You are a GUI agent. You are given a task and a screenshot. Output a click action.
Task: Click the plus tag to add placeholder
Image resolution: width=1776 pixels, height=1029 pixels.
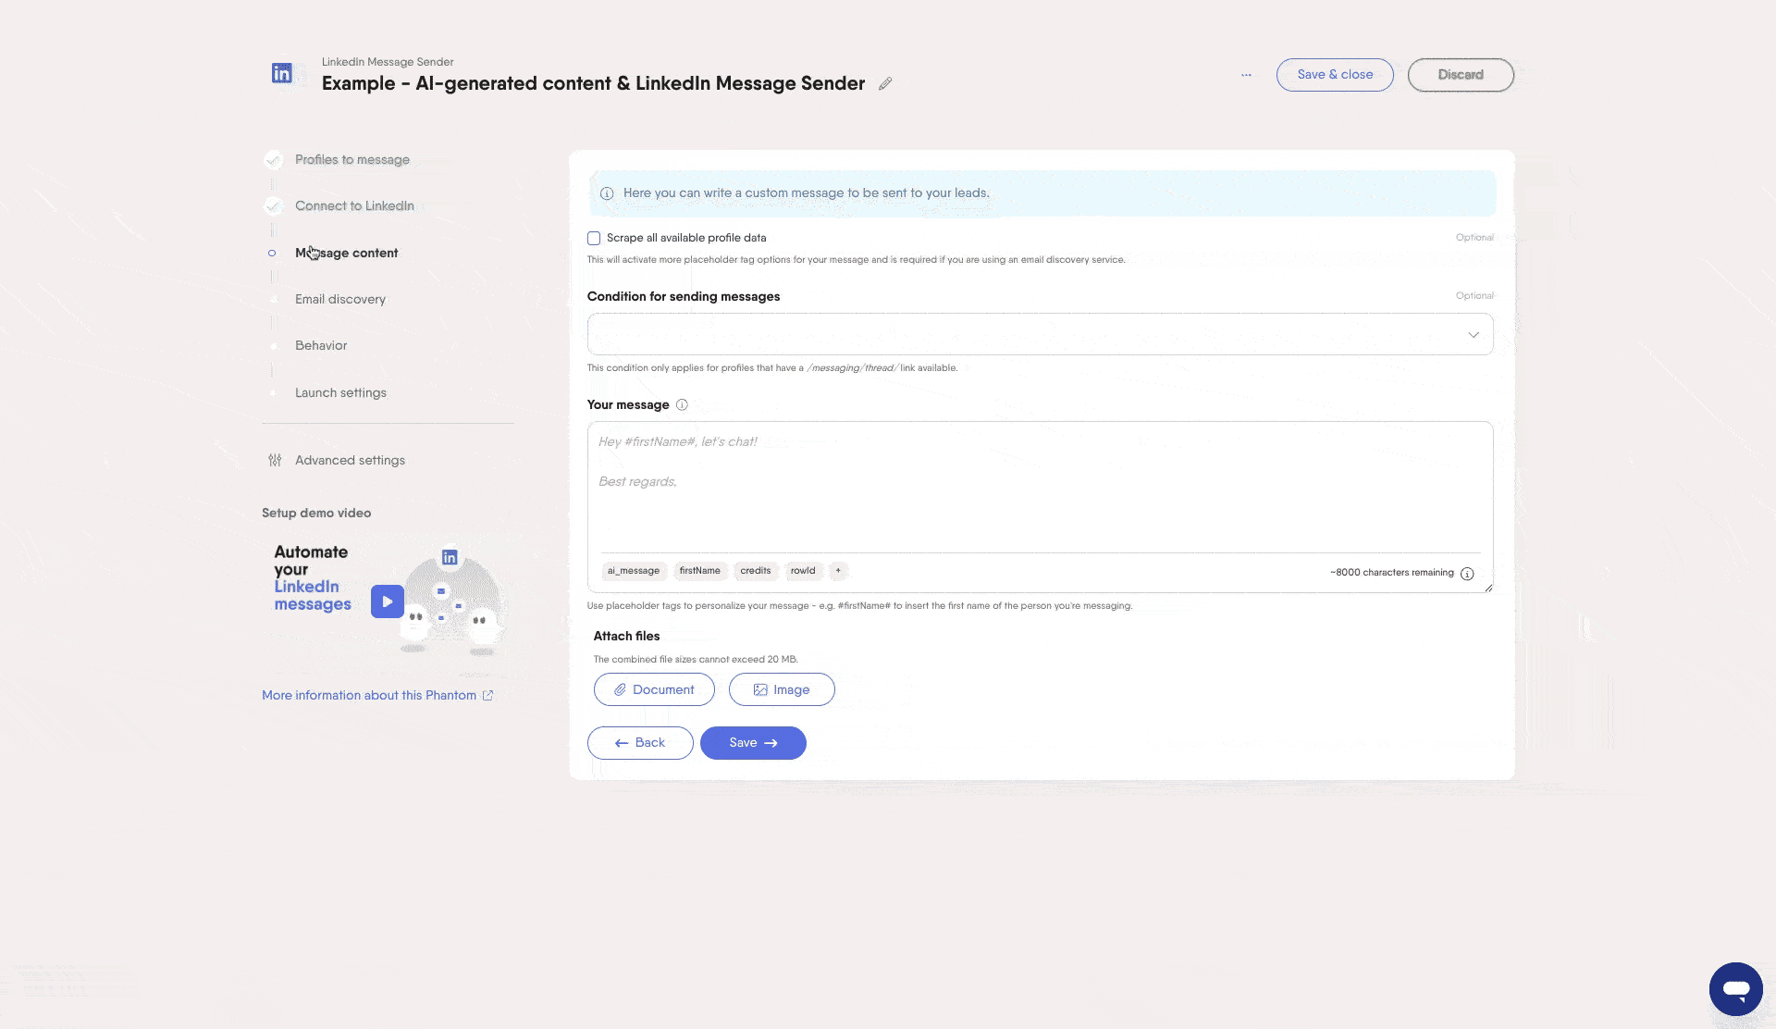coord(838,571)
